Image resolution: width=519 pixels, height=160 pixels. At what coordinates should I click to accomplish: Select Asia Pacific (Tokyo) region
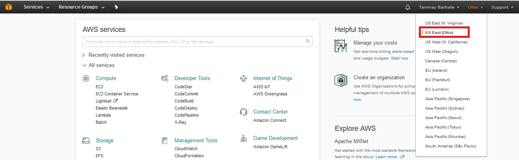click(x=443, y=127)
